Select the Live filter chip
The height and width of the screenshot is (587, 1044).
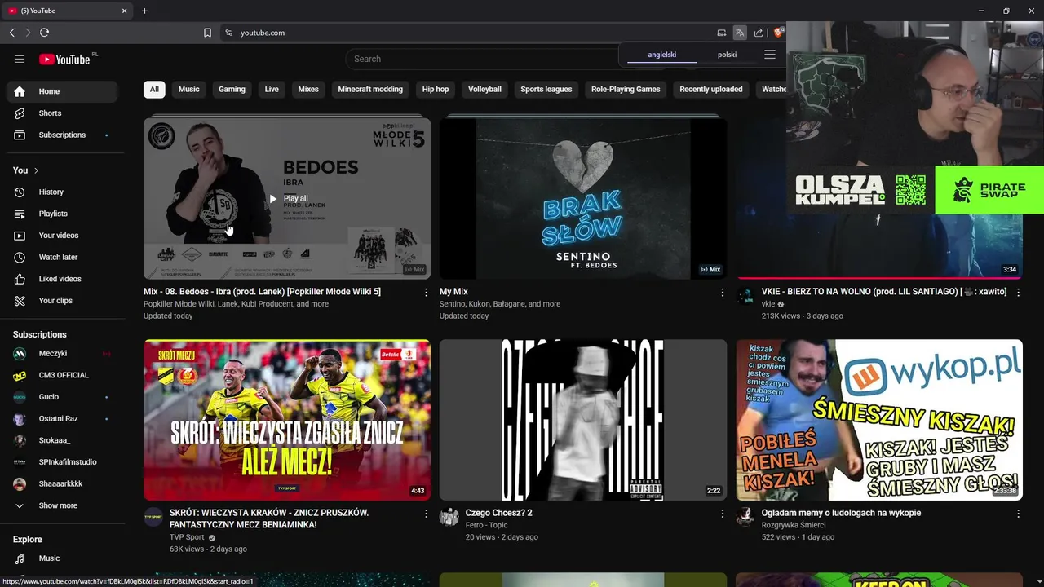[272, 89]
